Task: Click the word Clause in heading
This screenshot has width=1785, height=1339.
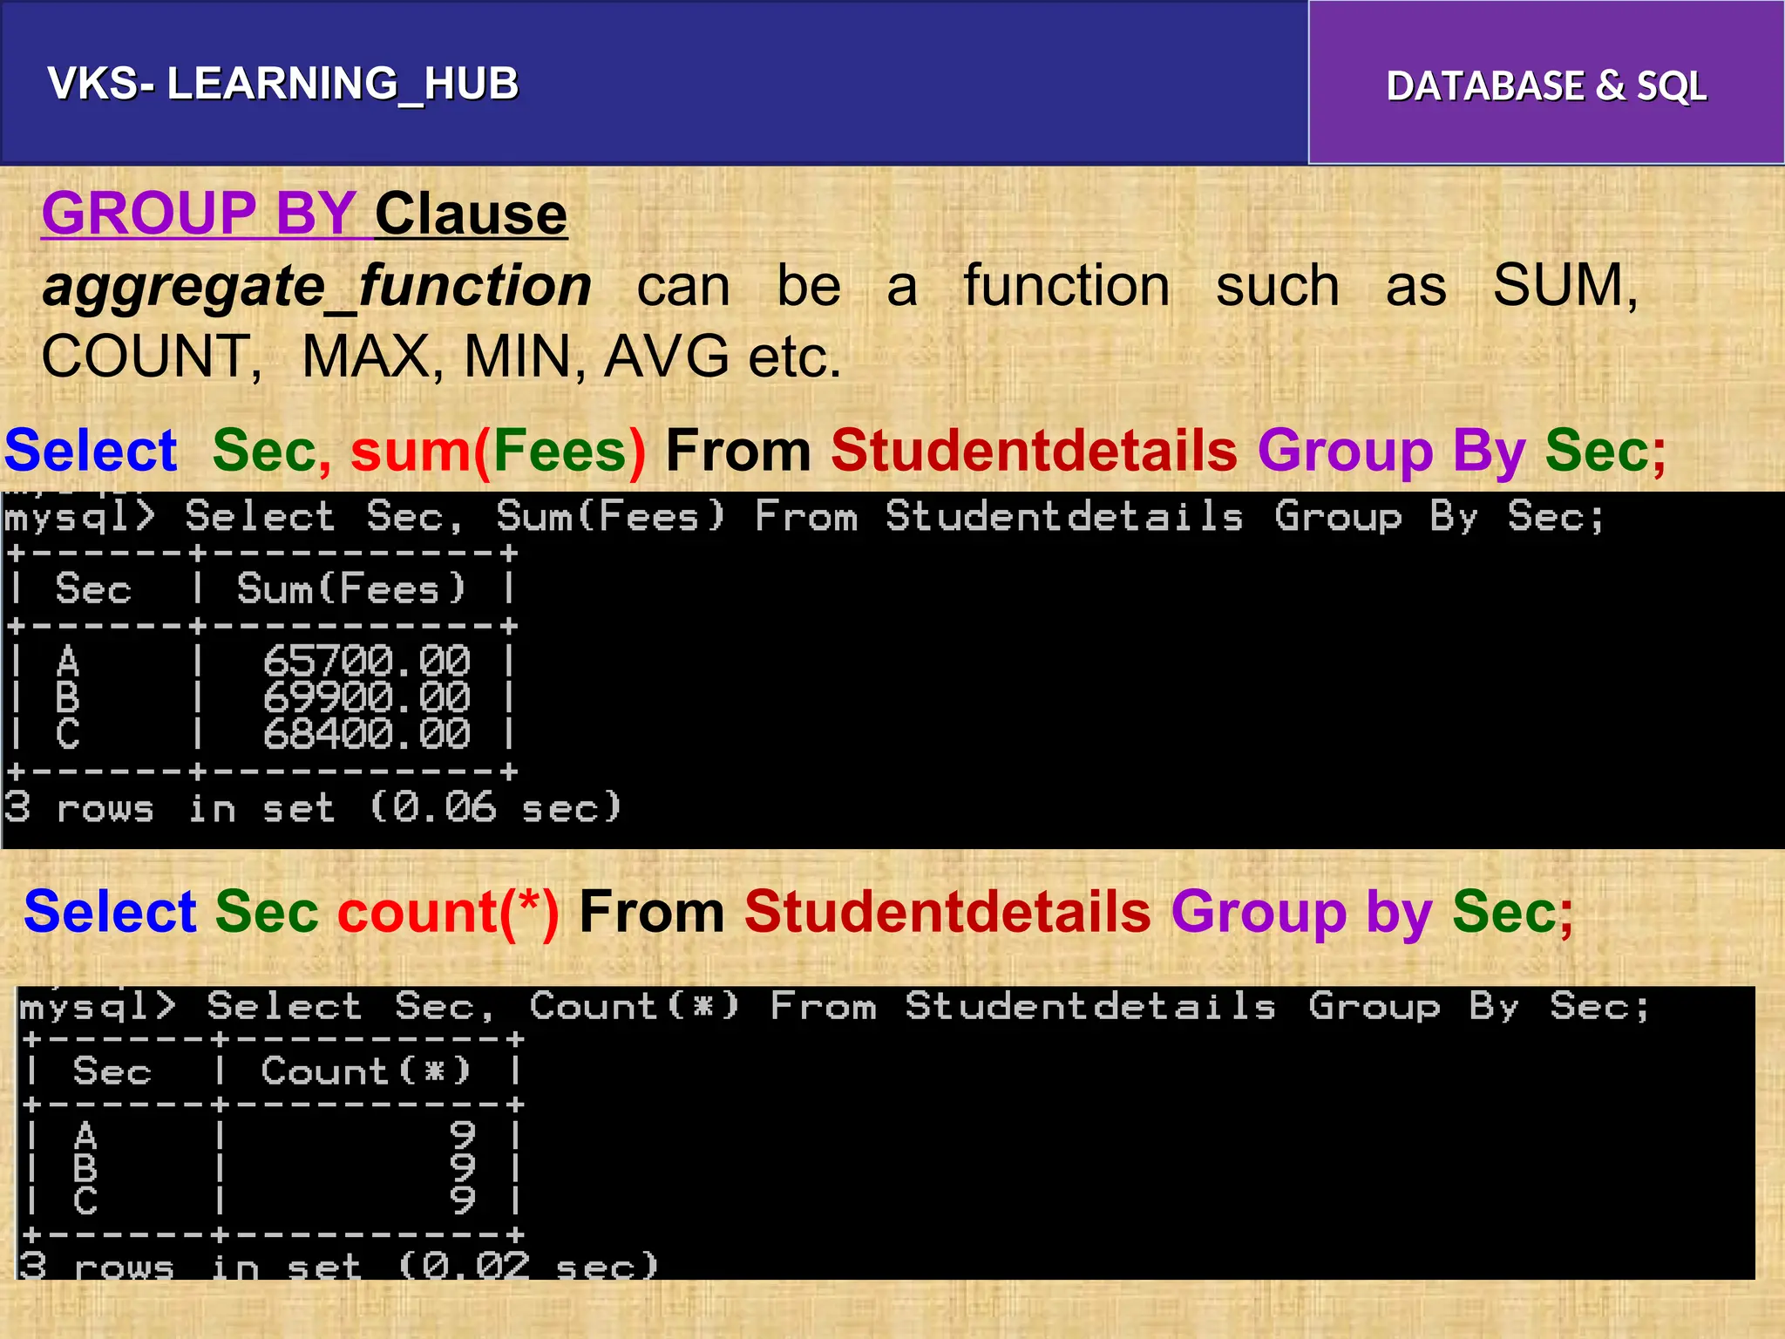Action: [x=472, y=214]
